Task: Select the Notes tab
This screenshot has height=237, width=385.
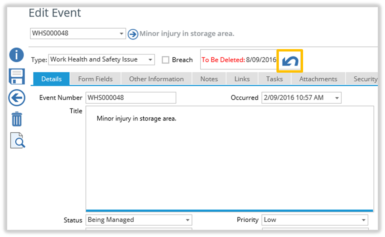Action: click(209, 79)
